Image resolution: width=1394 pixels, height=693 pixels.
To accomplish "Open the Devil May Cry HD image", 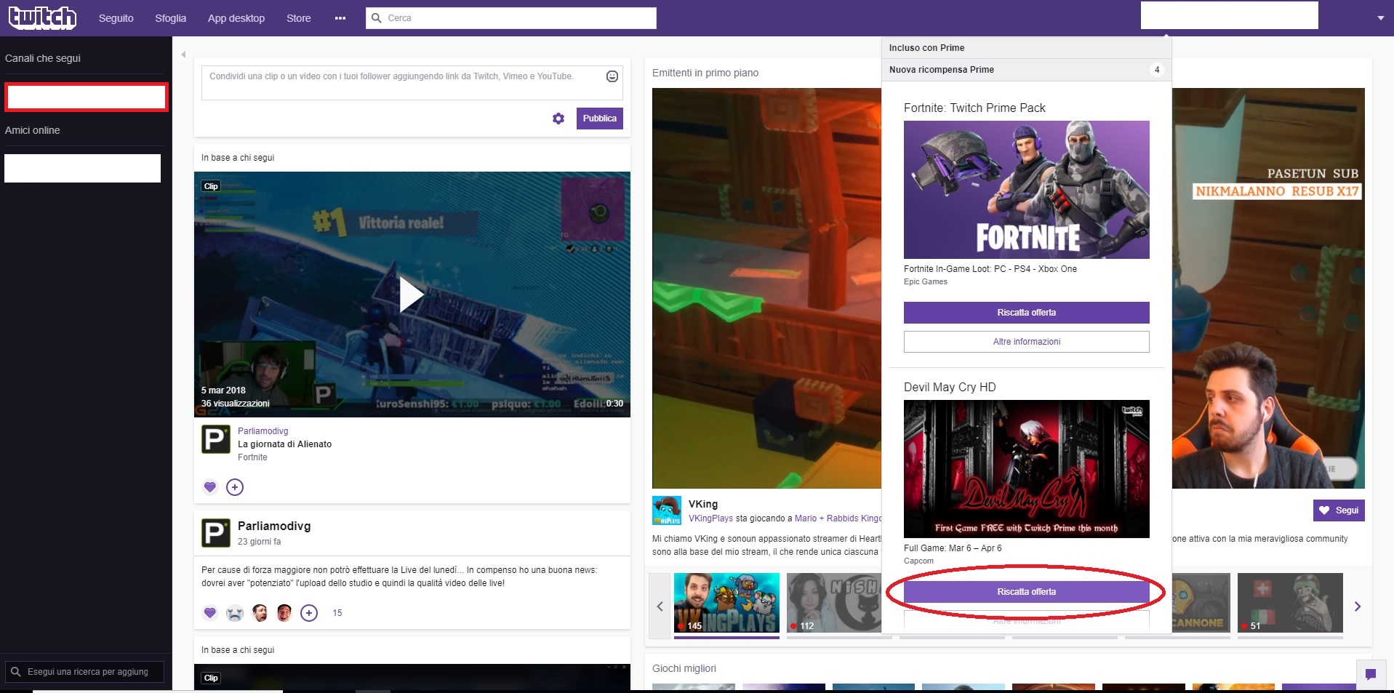I will click(x=1027, y=469).
